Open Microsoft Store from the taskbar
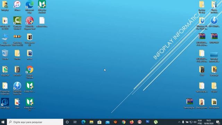The width and height of the screenshot is (222, 125). point(100,122)
